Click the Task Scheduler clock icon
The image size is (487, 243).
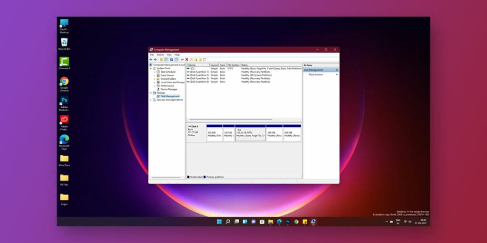click(158, 72)
